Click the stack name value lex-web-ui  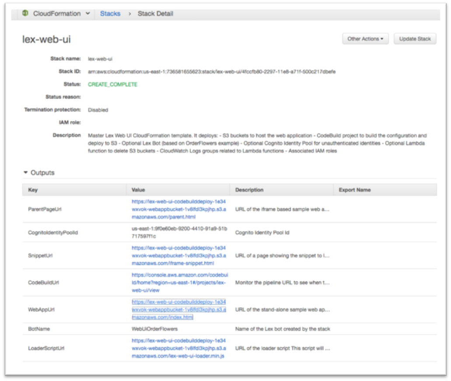100,59
